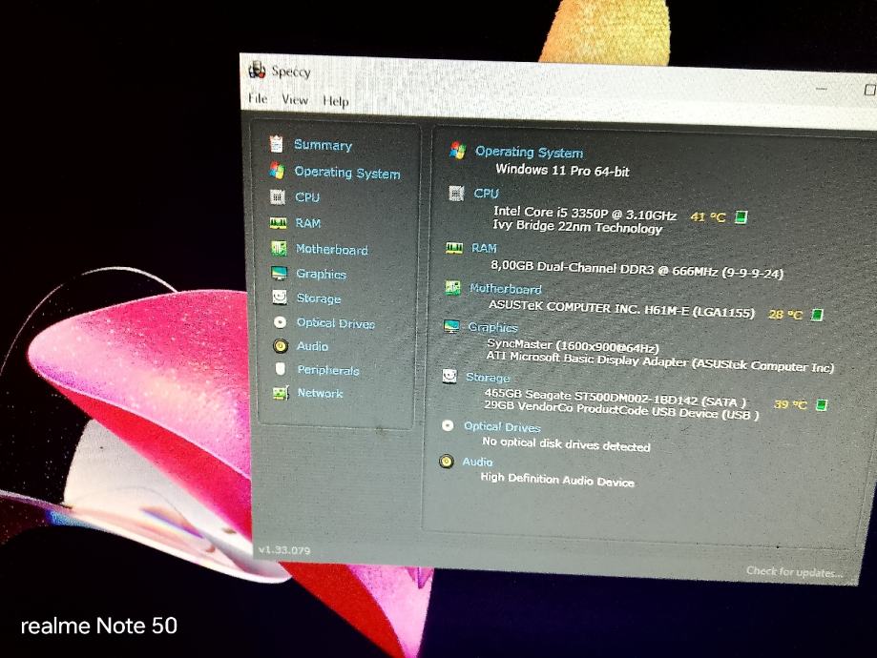Select Audio in the sidebar list
Viewport: 877px width, 658px height.
[312, 346]
